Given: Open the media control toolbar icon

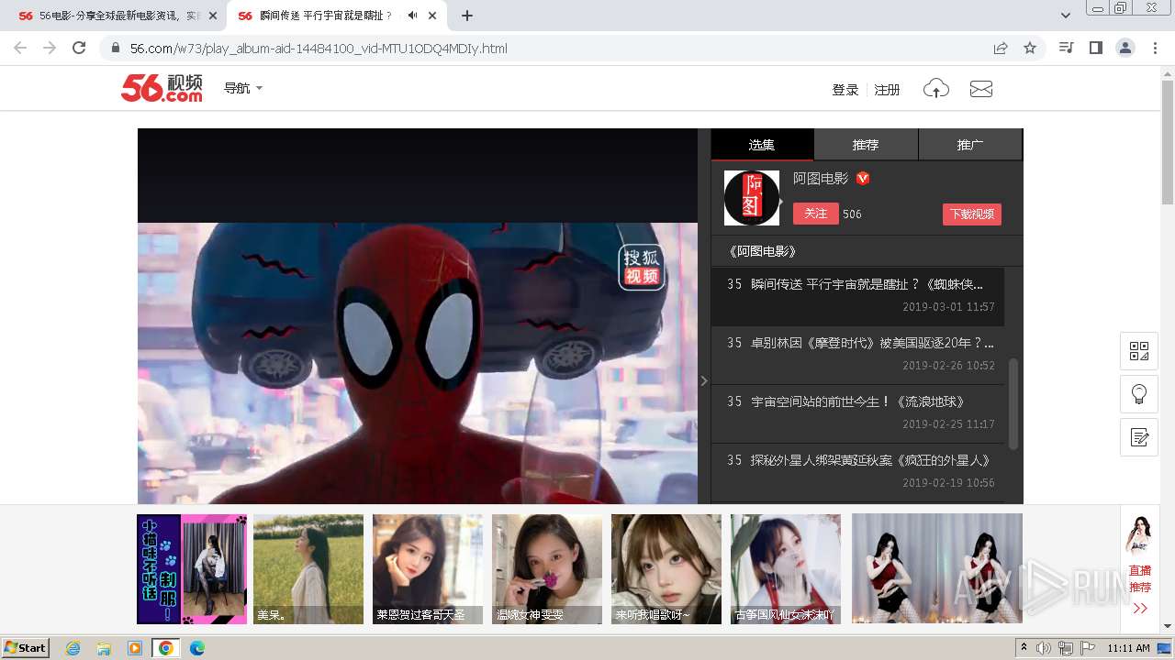Looking at the screenshot, I should click(1066, 48).
